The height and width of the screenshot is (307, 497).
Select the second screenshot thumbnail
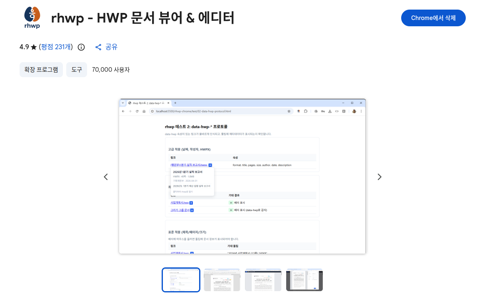pos(222,280)
